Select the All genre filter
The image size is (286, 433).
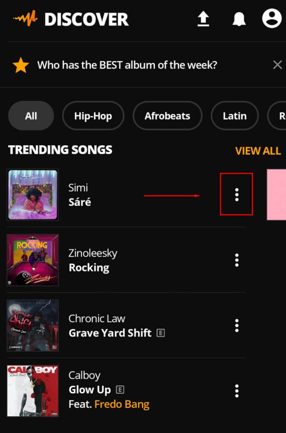click(x=31, y=116)
